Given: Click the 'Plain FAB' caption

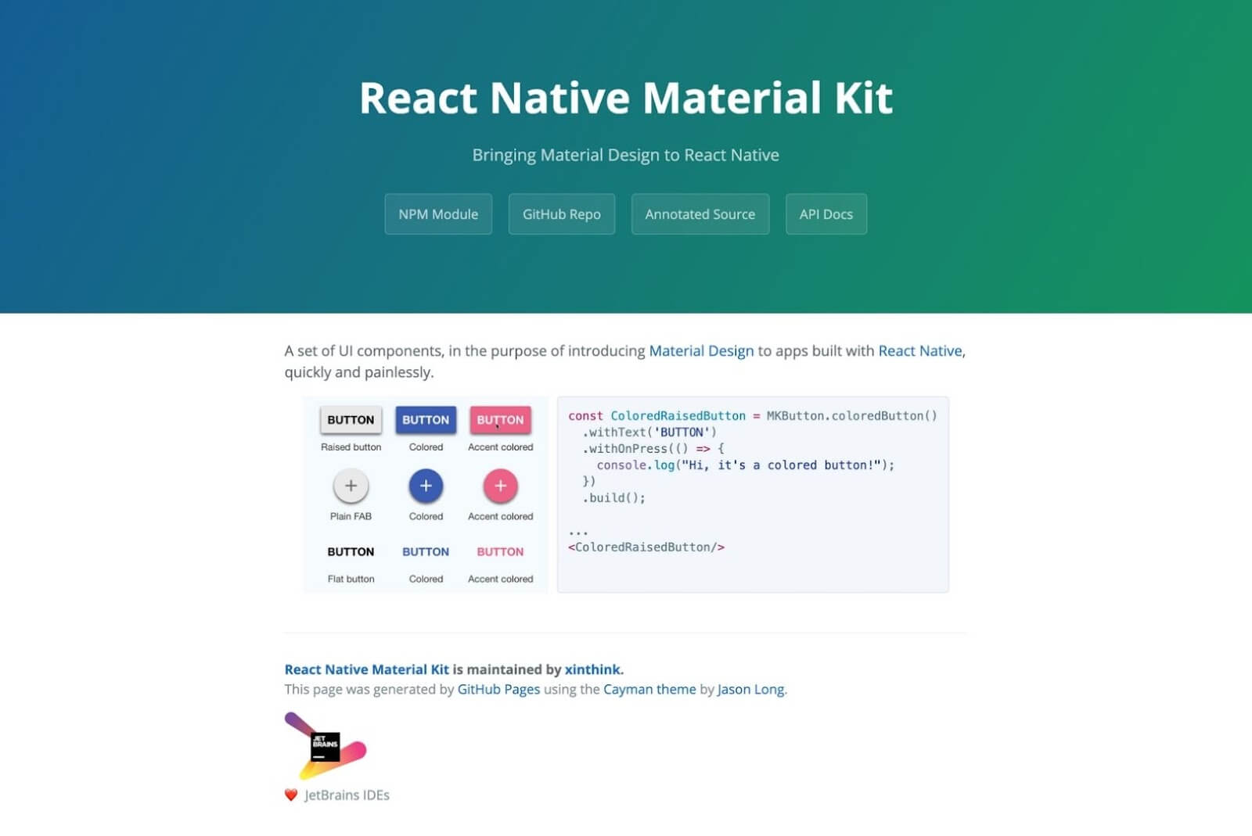Looking at the screenshot, I should [351, 516].
